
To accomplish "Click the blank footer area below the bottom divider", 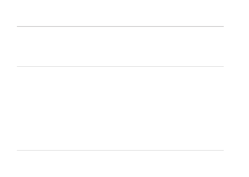I will [x=120, y=164].
